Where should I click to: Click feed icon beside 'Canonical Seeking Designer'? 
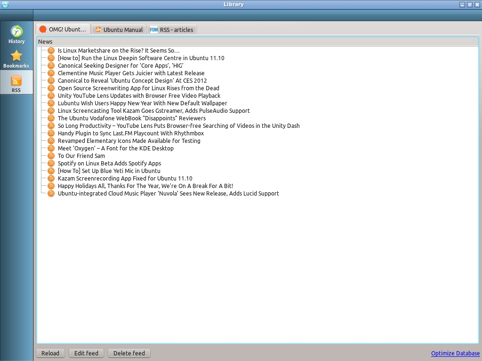pyautogui.click(x=51, y=66)
